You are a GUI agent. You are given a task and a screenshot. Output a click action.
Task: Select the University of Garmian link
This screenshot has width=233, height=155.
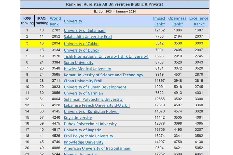click(x=83, y=93)
